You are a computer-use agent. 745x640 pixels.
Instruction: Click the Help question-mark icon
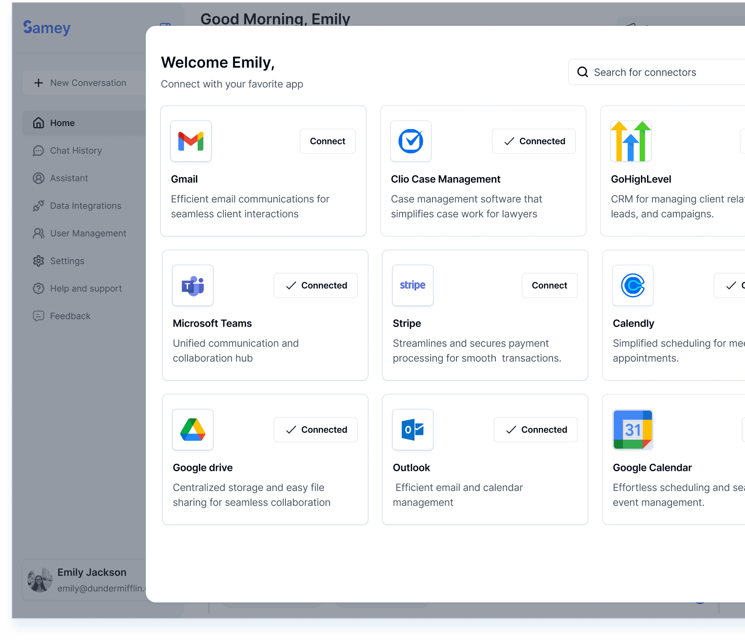tap(38, 288)
